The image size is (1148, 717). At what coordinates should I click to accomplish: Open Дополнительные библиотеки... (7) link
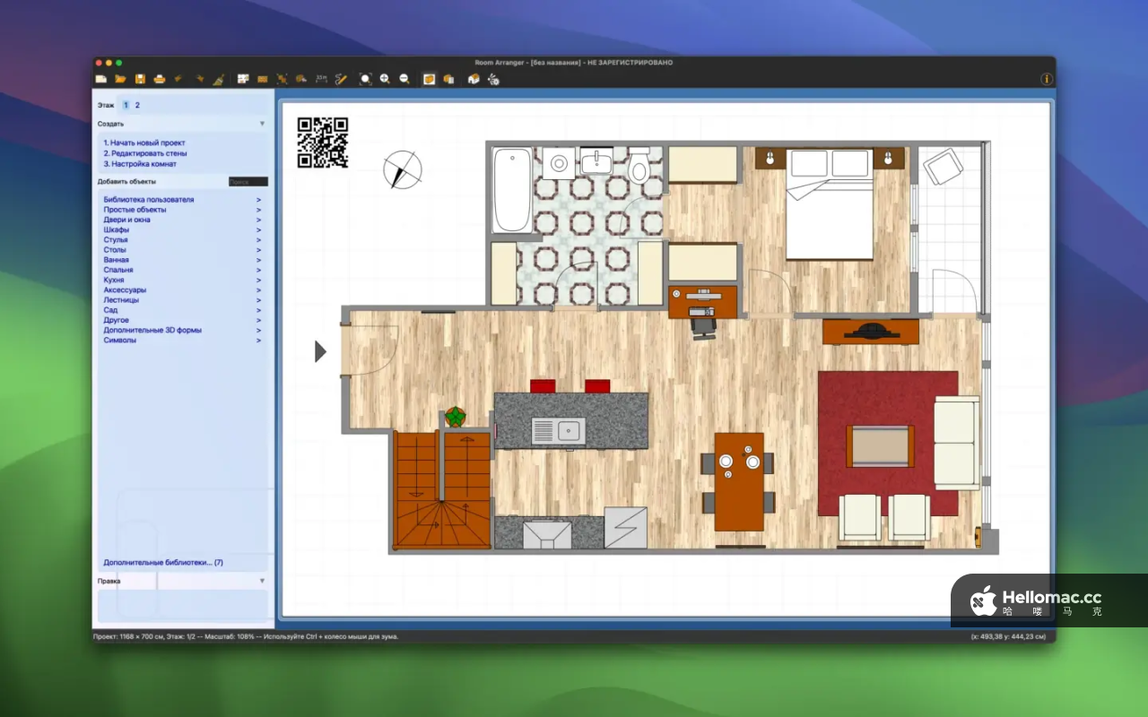tap(163, 563)
